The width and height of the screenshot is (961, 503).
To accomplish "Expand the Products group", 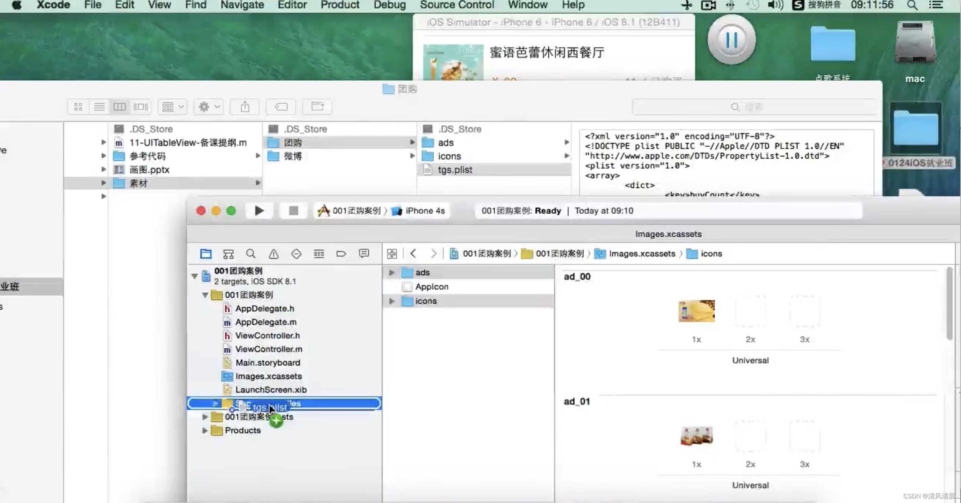I will click(204, 430).
